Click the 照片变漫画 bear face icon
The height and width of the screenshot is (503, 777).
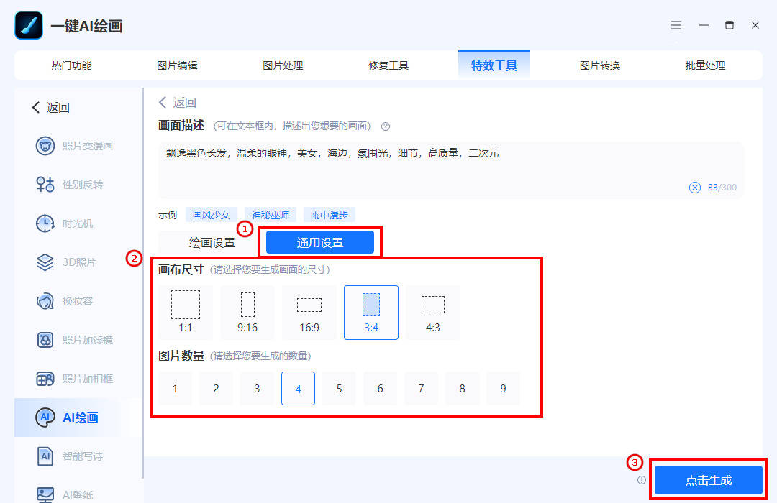click(45, 146)
